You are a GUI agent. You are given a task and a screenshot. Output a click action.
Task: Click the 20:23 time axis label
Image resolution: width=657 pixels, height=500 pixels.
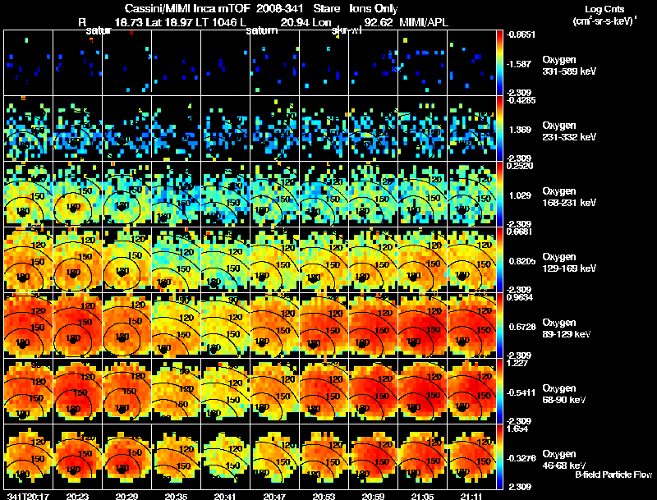[x=77, y=496]
